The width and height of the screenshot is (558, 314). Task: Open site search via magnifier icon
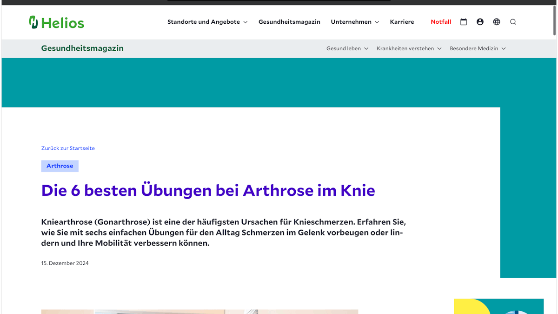pos(513,21)
